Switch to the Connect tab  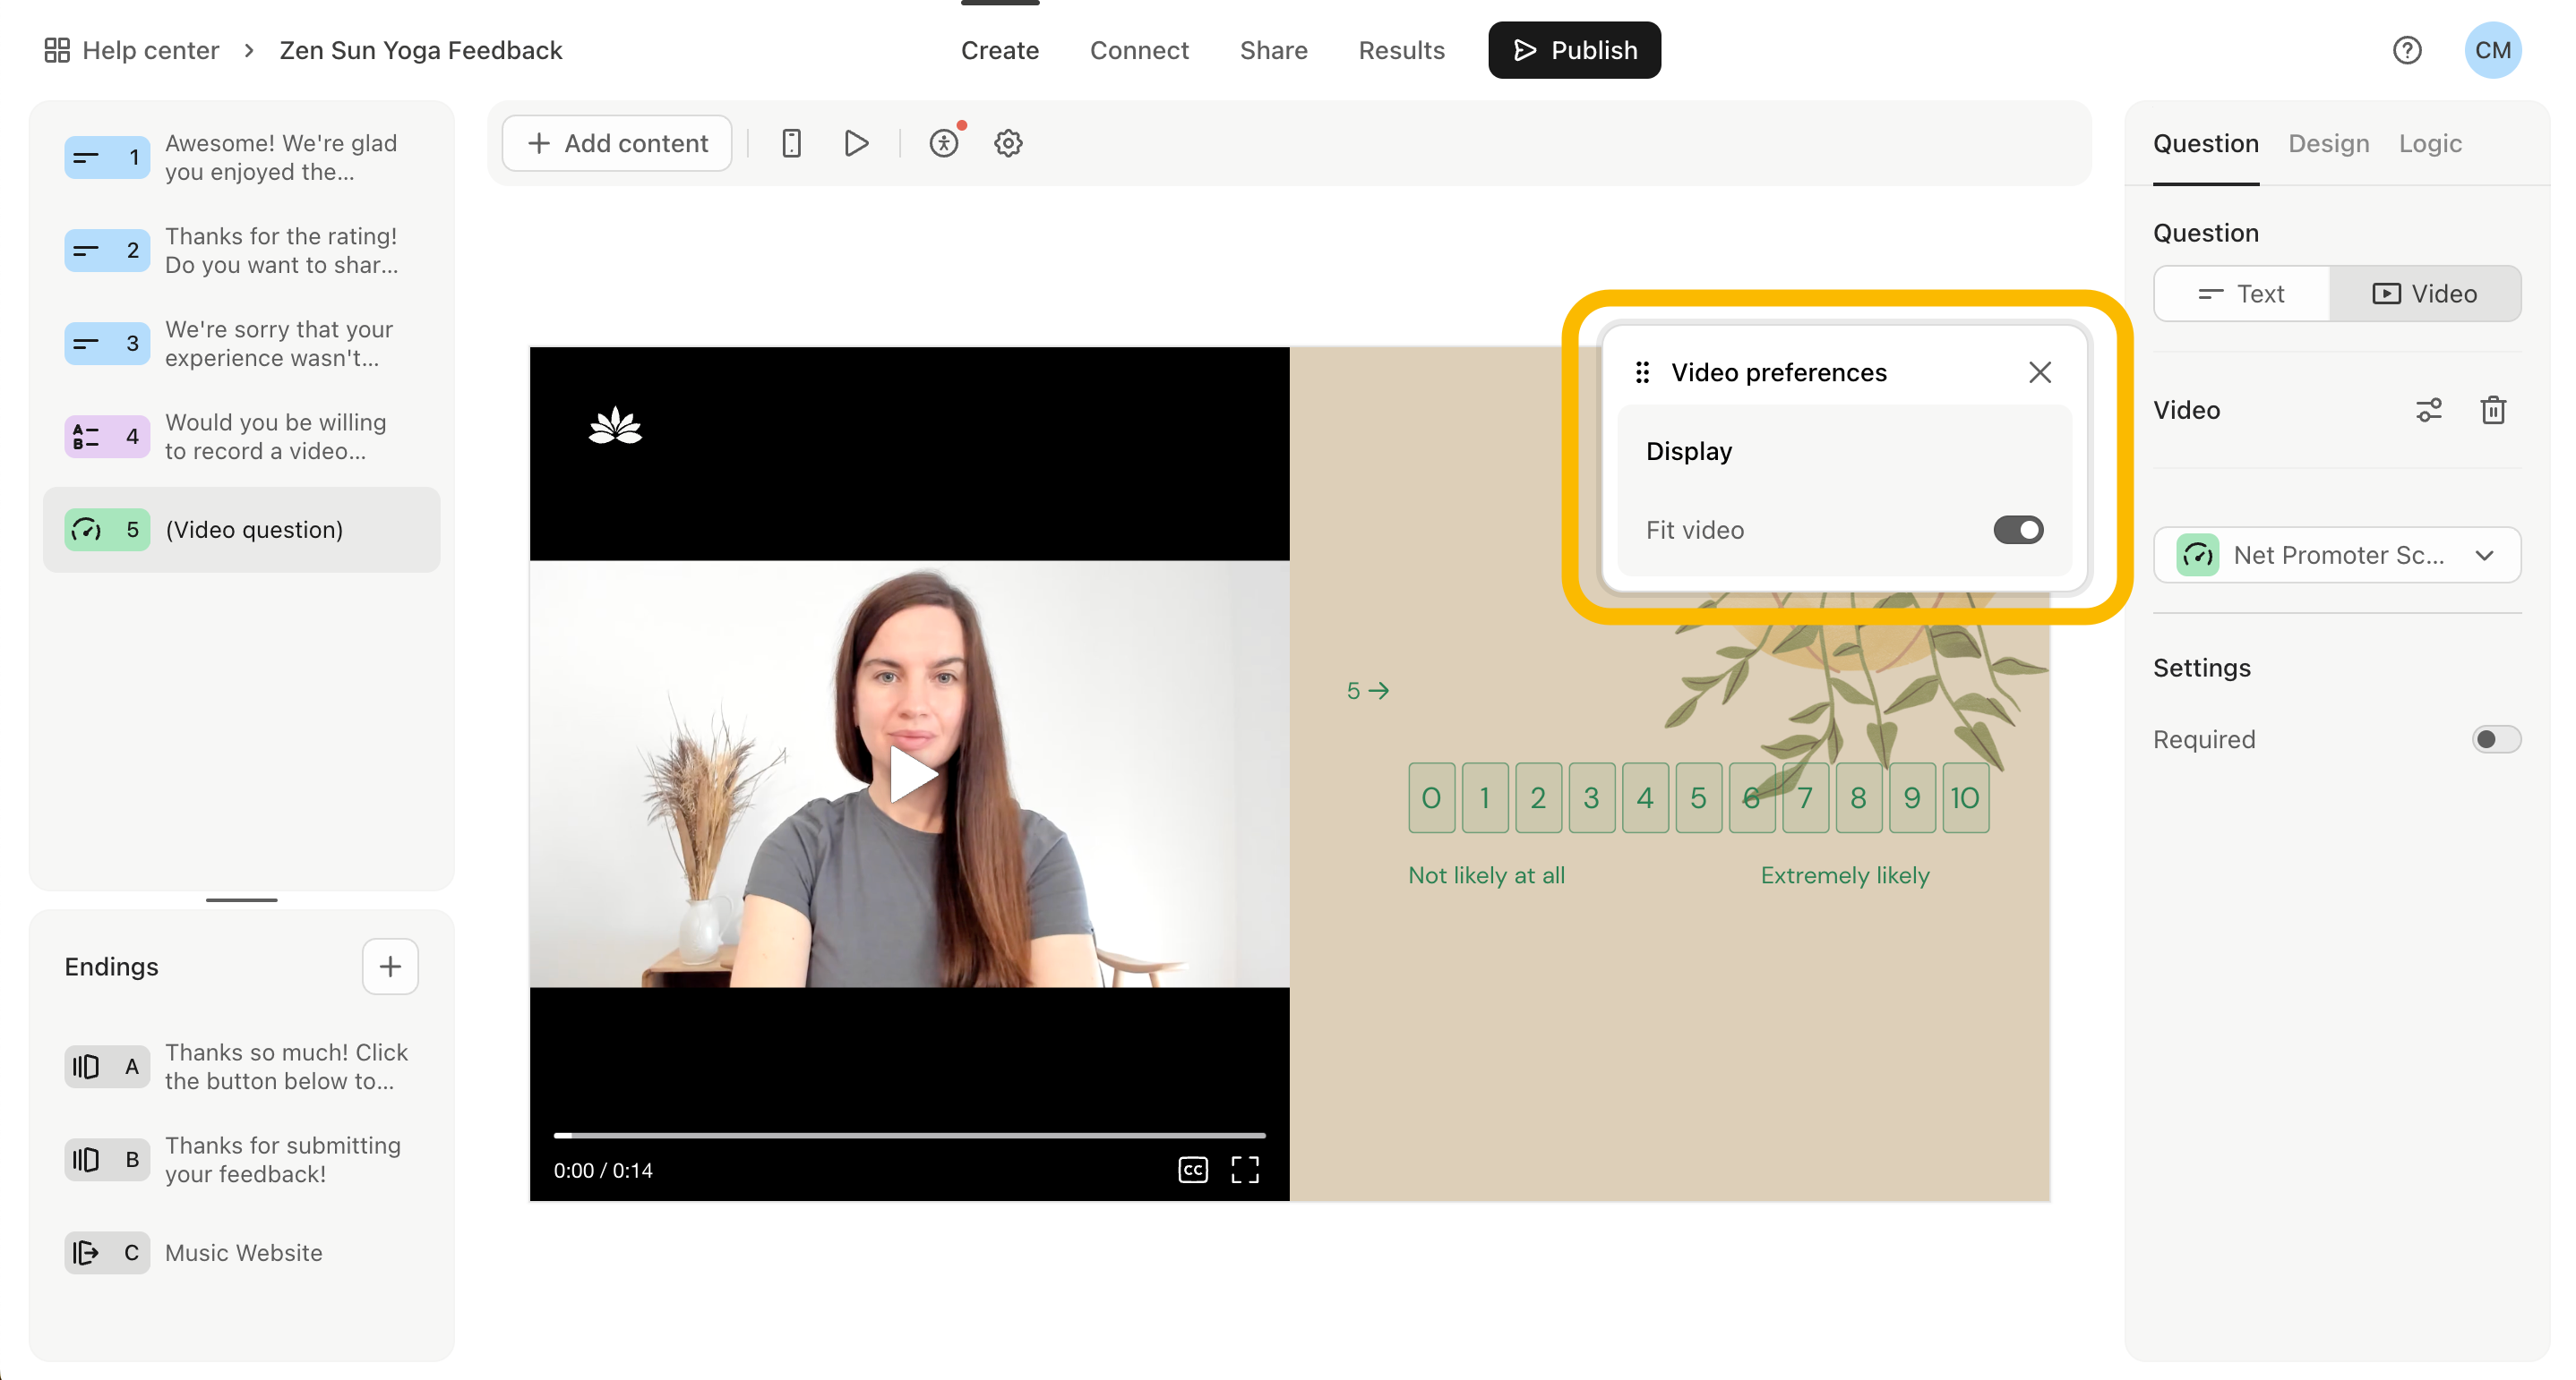[x=1139, y=50]
